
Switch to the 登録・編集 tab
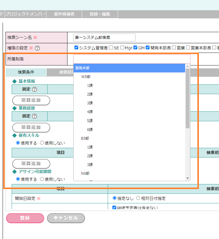[x=100, y=14]
